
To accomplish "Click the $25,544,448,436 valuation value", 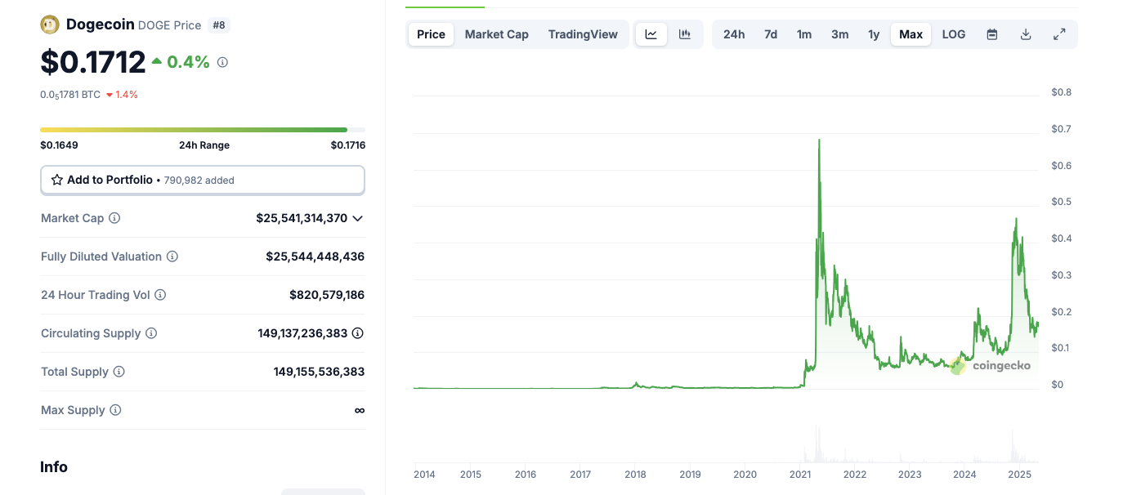I will coord(315,256).
